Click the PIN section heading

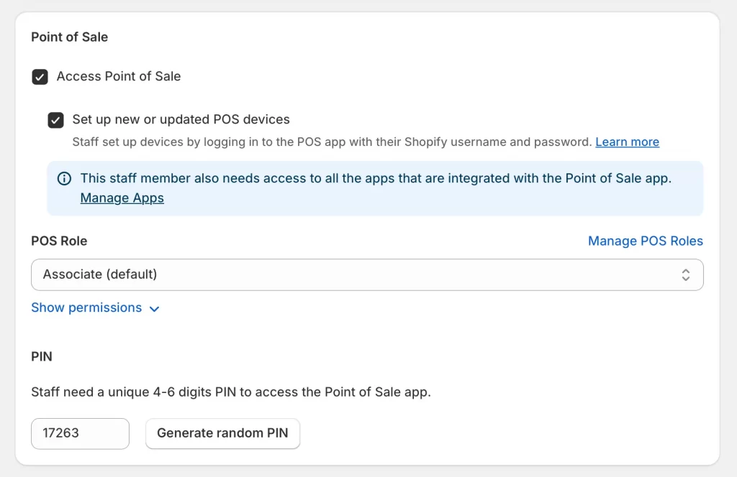[42, 356]
